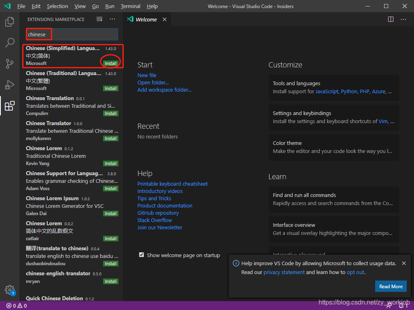Open the View menu
414x310 pixels.
[x=80, y=6]
